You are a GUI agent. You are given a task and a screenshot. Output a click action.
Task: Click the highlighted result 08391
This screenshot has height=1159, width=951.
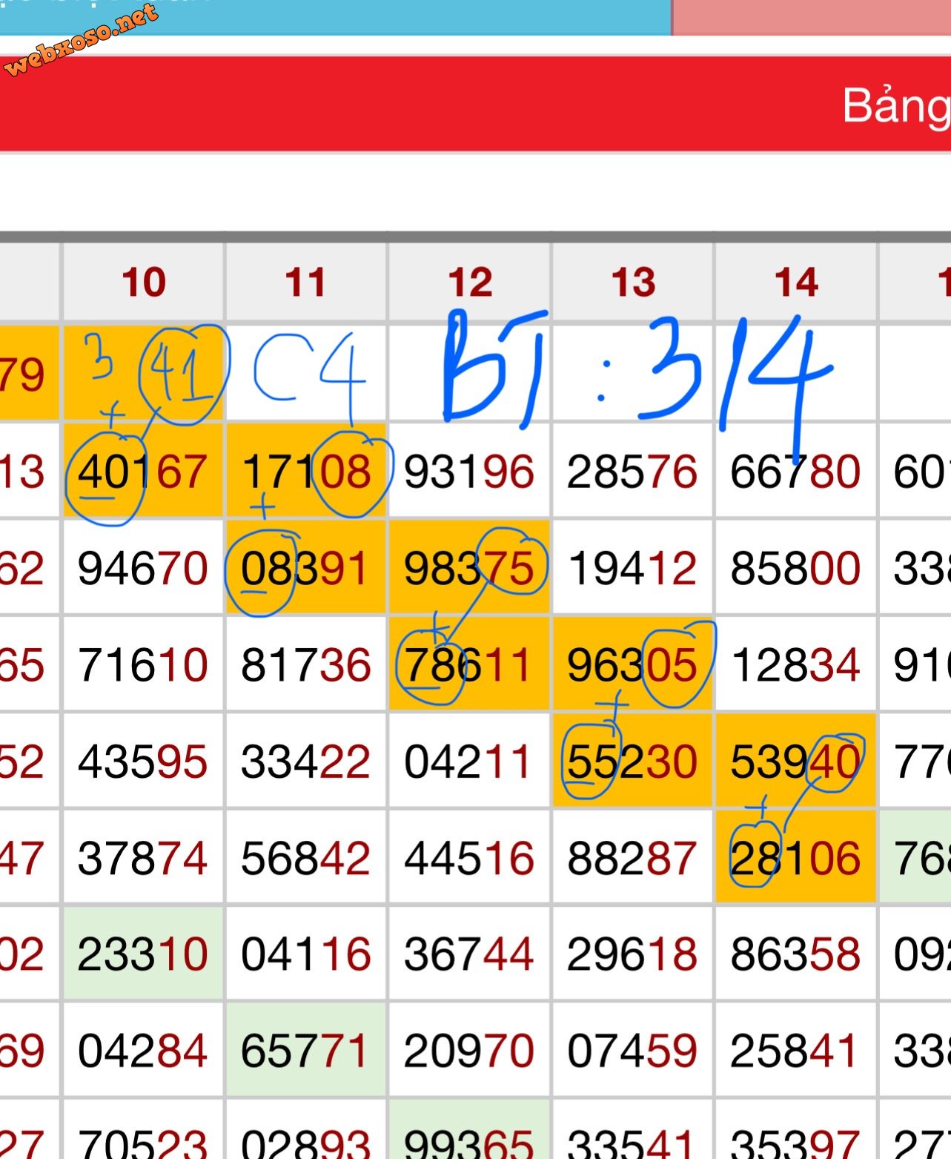[305, 569]
